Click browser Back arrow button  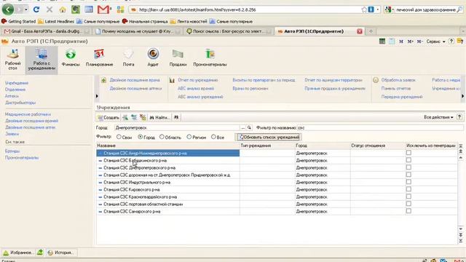[8, 9]
